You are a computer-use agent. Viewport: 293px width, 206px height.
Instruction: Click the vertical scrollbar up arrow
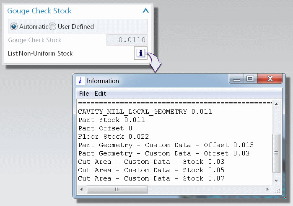pyautogui.click(x=276, y=104)
